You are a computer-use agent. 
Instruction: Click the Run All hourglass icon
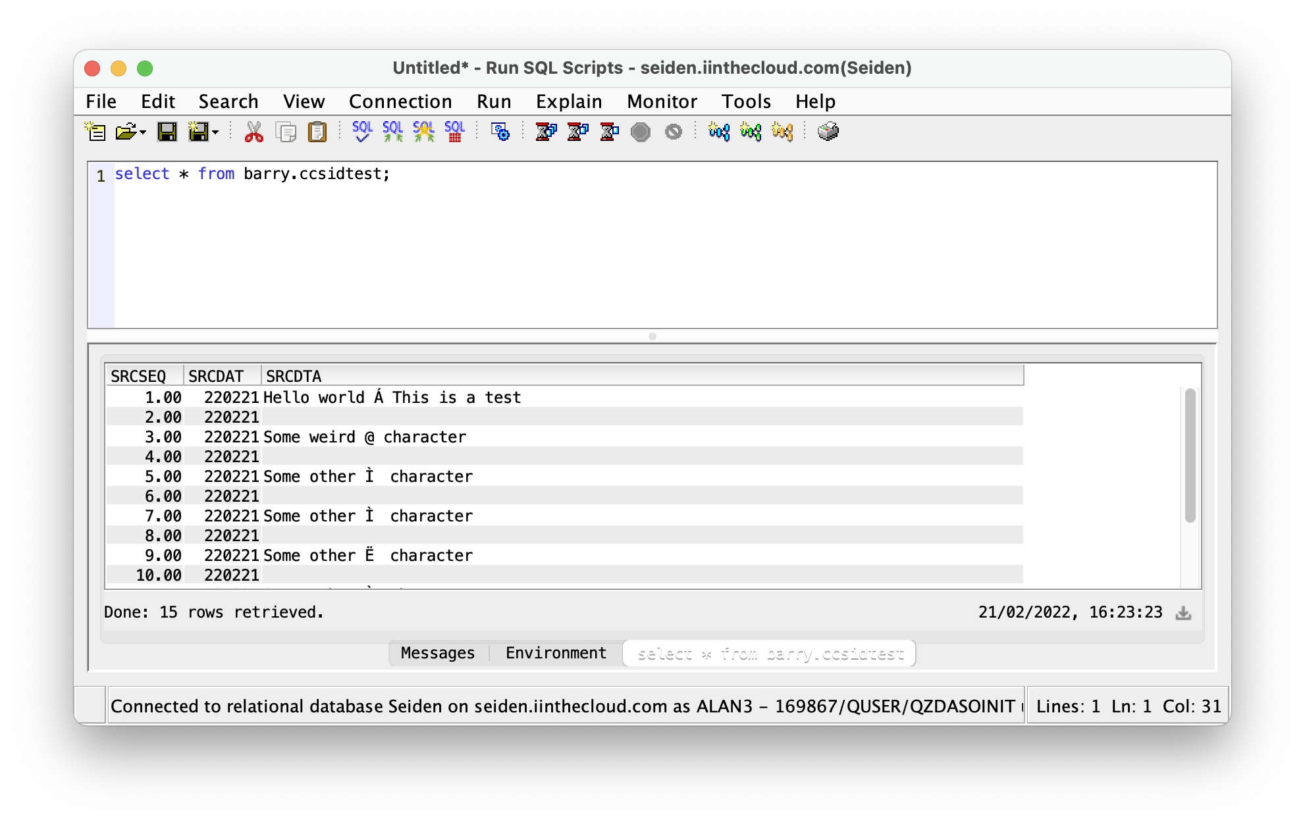546,132
